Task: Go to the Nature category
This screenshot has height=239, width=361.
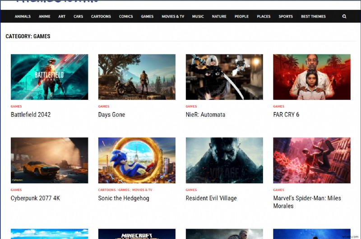Action: tap(219, 17)
